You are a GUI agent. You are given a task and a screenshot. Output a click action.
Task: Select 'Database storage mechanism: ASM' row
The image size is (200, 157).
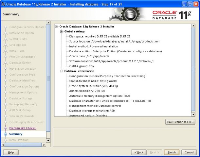coord(92,111)
